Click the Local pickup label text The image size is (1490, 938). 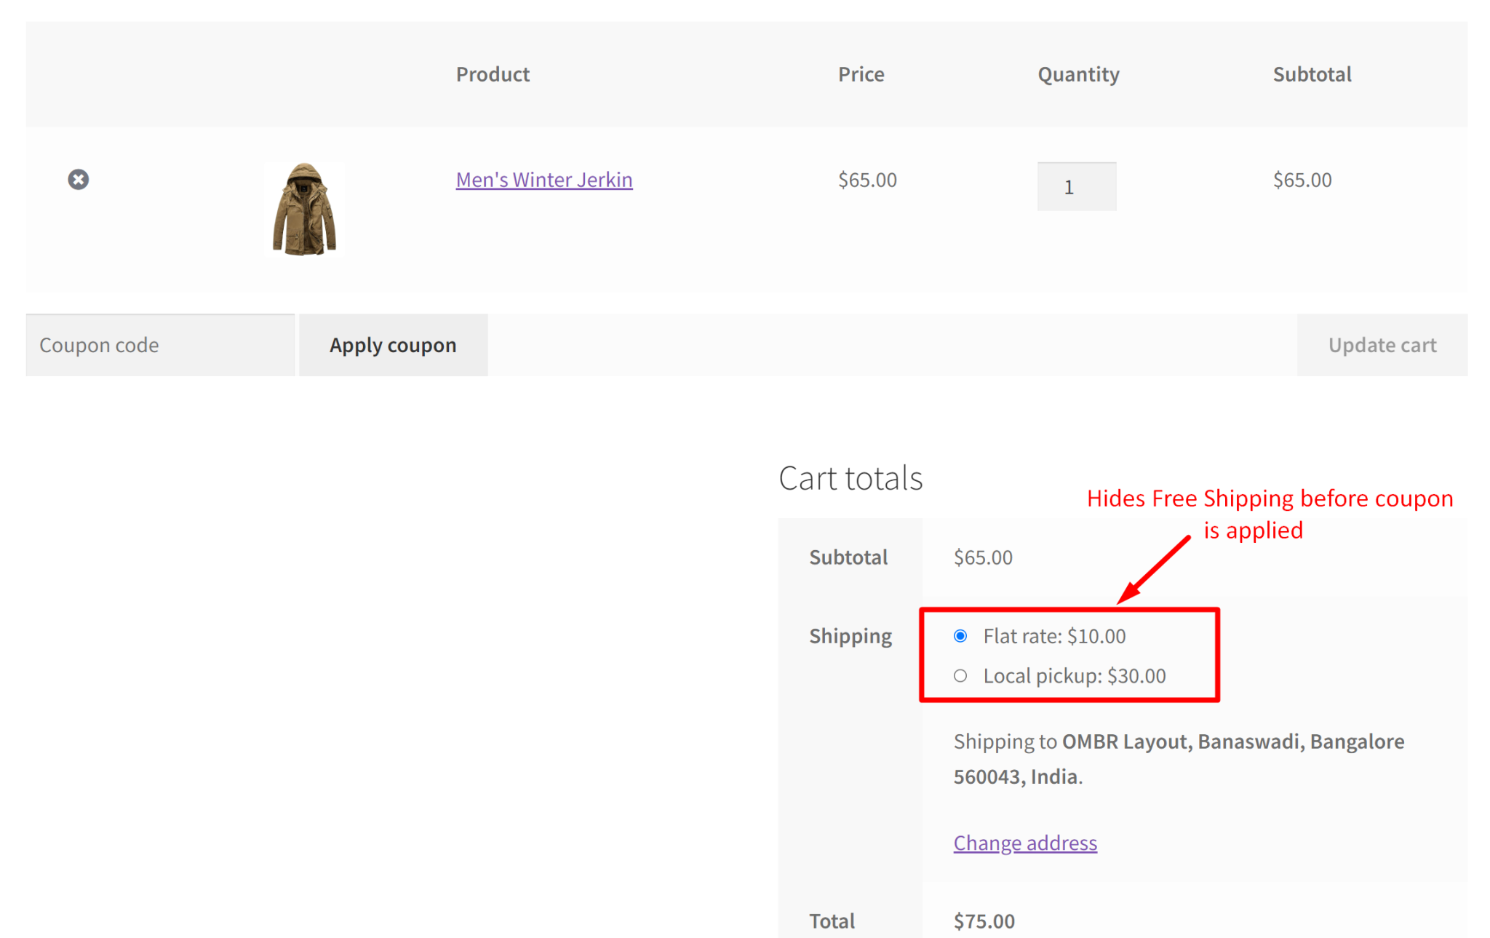(1074, 676)
